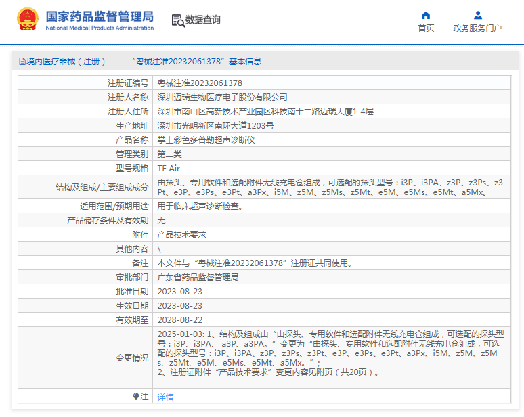The height and width of the screenshot is (417, 524).
Task: Click the 首页 home icon
Action: click(x=426, y=15)
